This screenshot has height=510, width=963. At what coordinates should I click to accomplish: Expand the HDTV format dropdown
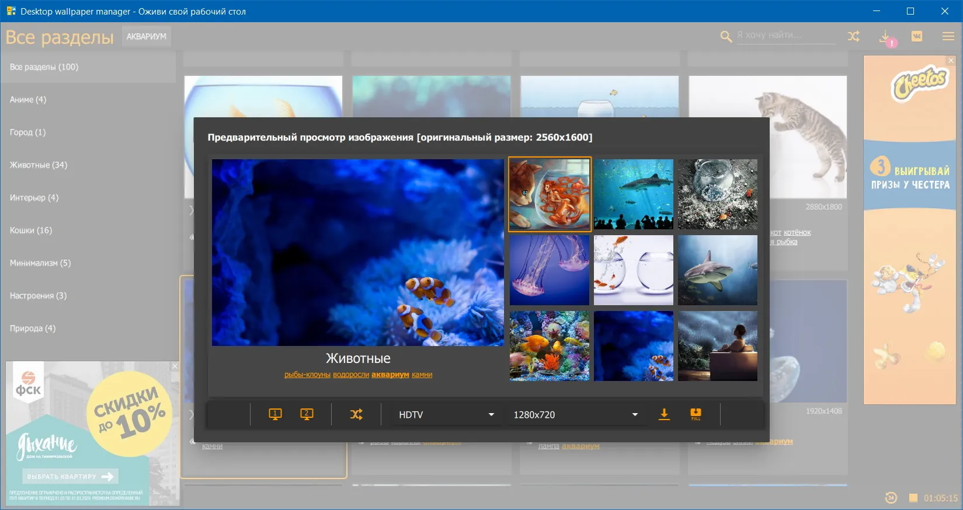[446, 414]
